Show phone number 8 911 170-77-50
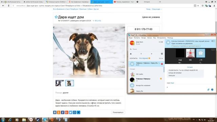 143,29
